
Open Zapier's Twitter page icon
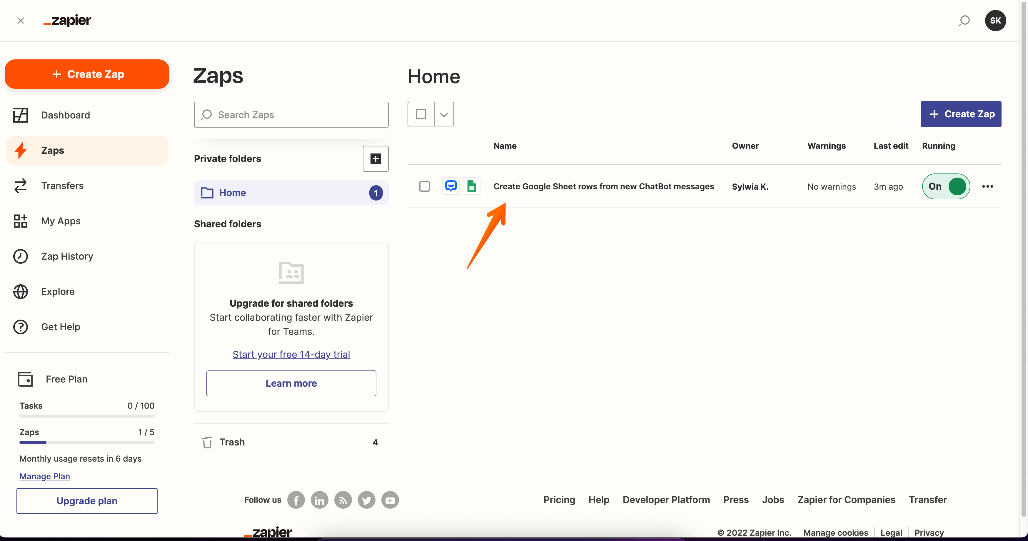pyautogui.click(x=367, y=500)
